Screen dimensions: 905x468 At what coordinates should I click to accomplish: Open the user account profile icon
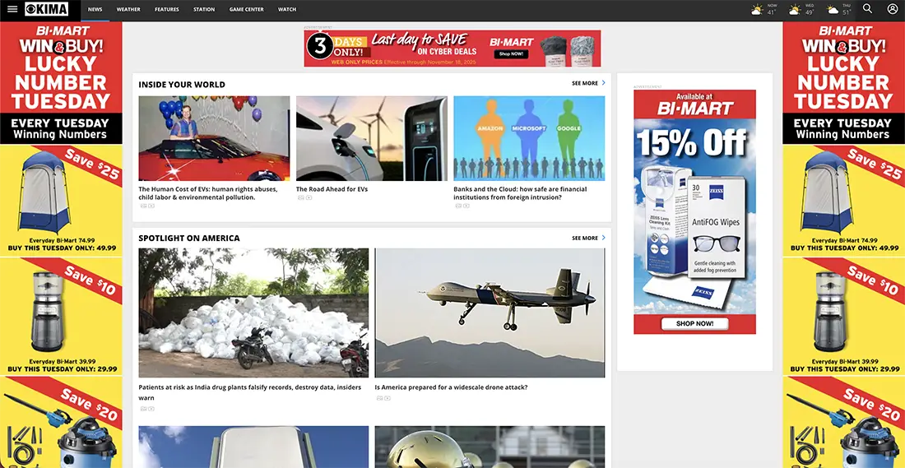893,9
